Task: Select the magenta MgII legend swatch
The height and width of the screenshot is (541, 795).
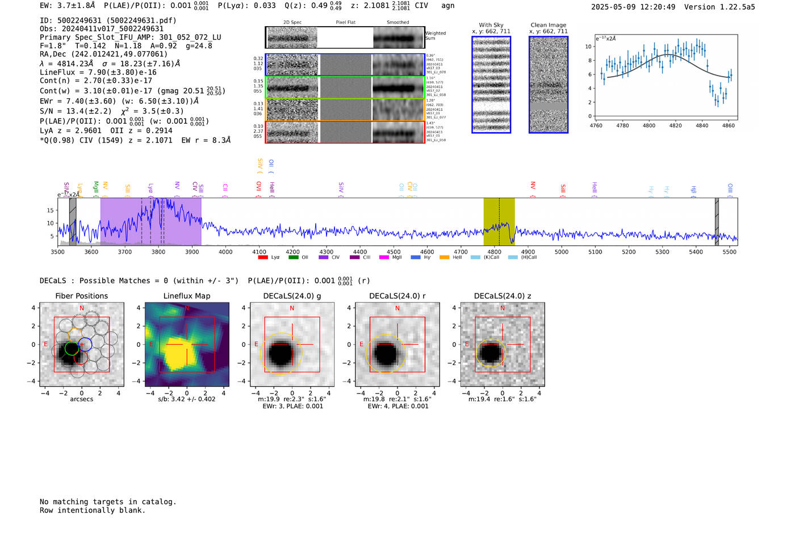Action: 384,257
